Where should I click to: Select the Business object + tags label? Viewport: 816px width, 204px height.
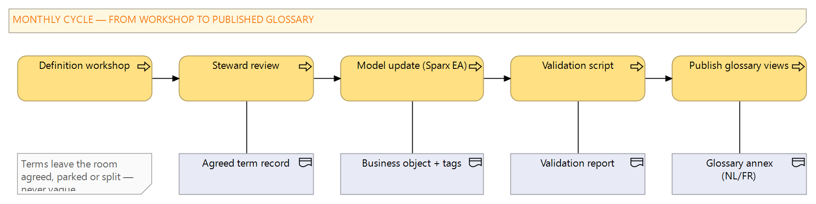(x=411, y=163)
